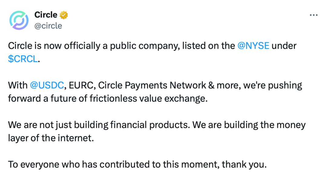
Task: Open the three-dot more options menu
Action: tap(313, 15)
